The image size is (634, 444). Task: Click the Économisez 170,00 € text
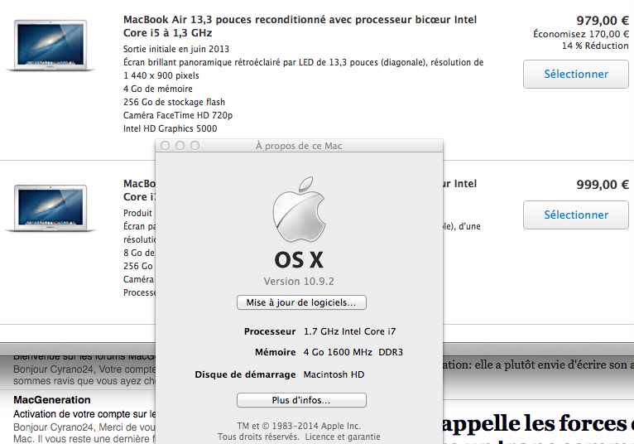coord(581,34)
